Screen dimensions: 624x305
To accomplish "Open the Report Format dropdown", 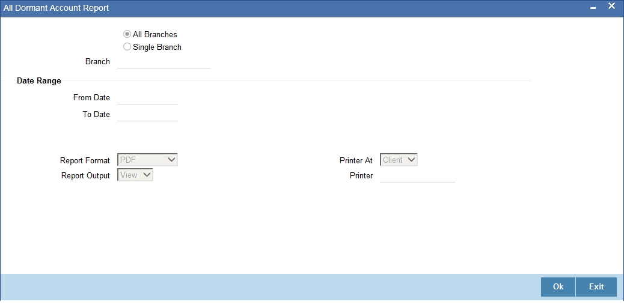I will (x=148, y=160).
